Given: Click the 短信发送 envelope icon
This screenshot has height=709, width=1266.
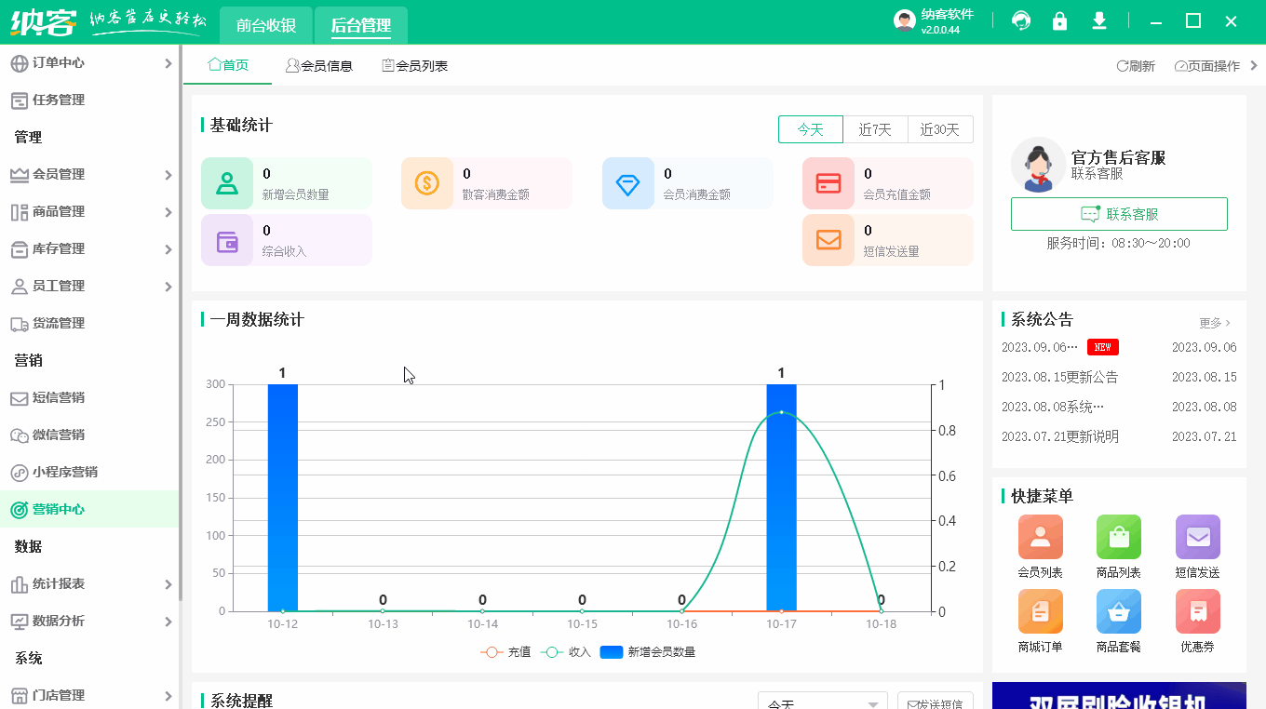Looking at the screenshot, I should (x=1197, y=537).
